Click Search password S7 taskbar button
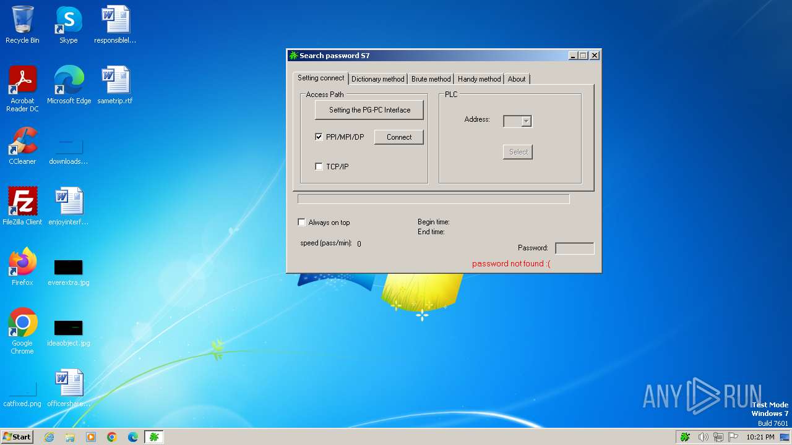The height and width of the screenshot is (445, 792). 154,437
